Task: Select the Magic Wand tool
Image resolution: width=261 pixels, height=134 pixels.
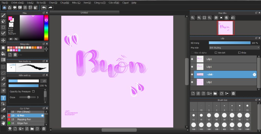Action: point(3,79)
